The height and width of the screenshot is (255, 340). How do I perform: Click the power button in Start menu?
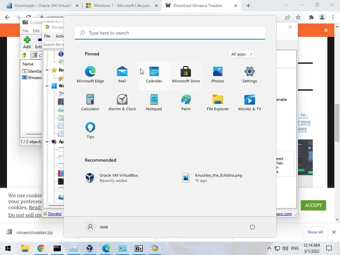pyautogui.click(x=252, y=227)
